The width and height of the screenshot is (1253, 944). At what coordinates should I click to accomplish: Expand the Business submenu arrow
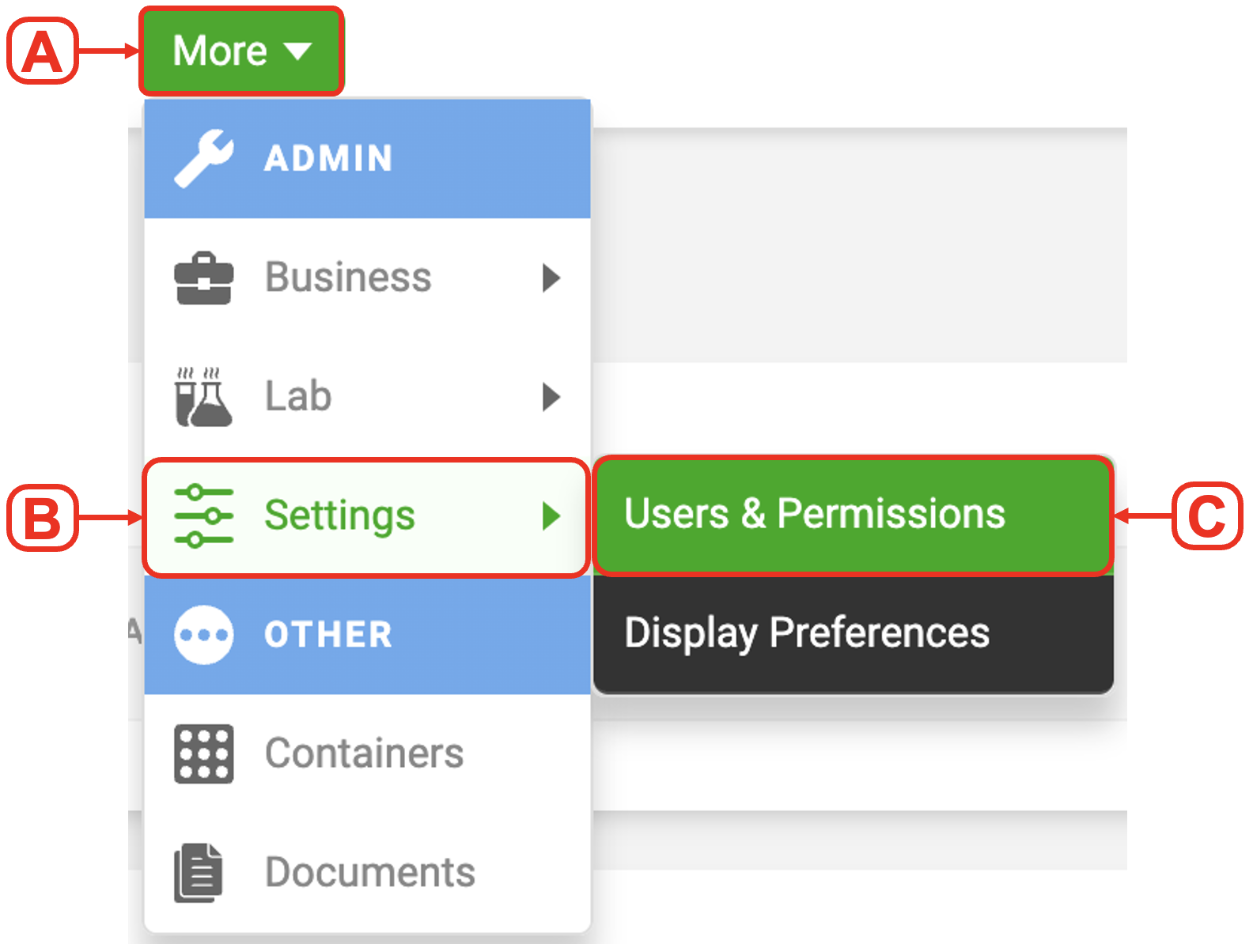click(551, 278)
